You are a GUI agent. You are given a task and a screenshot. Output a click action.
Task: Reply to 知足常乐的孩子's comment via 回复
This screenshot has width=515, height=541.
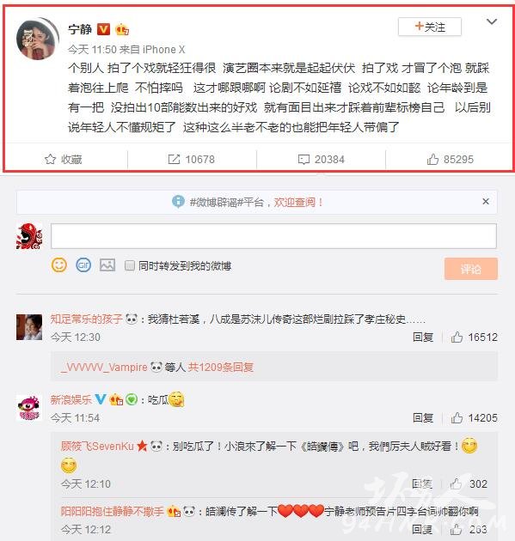(423, 337)
